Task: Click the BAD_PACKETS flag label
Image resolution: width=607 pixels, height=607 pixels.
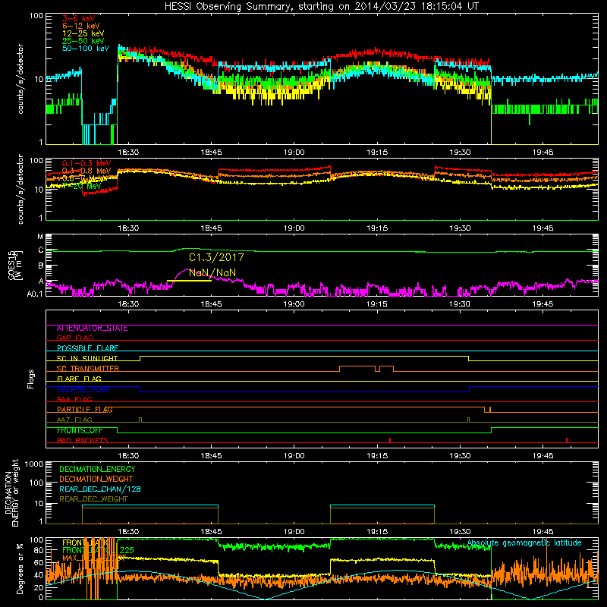Action: tap(83, 440)
